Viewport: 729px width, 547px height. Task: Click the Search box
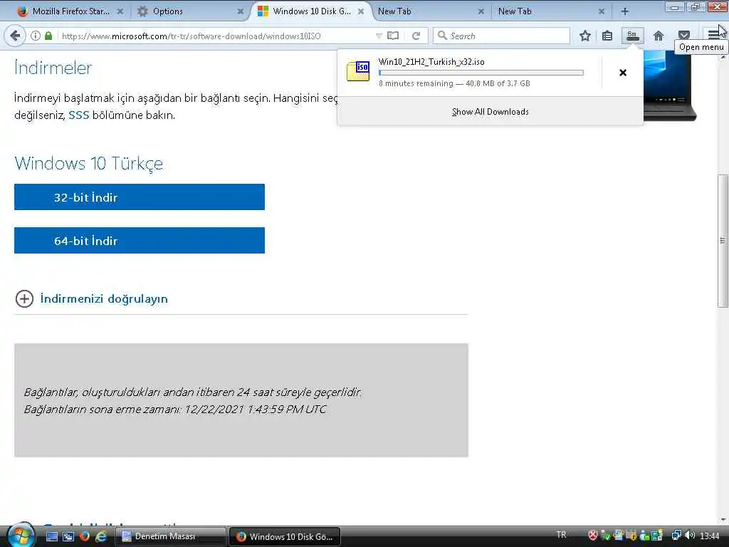(501, 36)
